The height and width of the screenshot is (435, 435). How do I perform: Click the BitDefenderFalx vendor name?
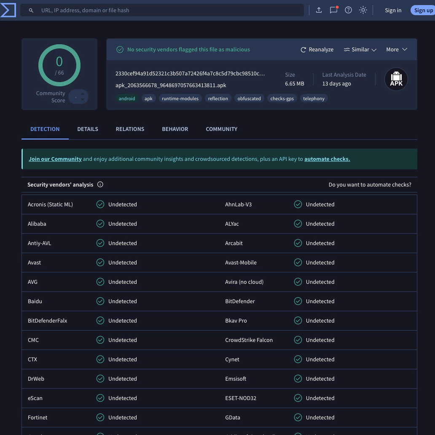(x=48, y=321)
